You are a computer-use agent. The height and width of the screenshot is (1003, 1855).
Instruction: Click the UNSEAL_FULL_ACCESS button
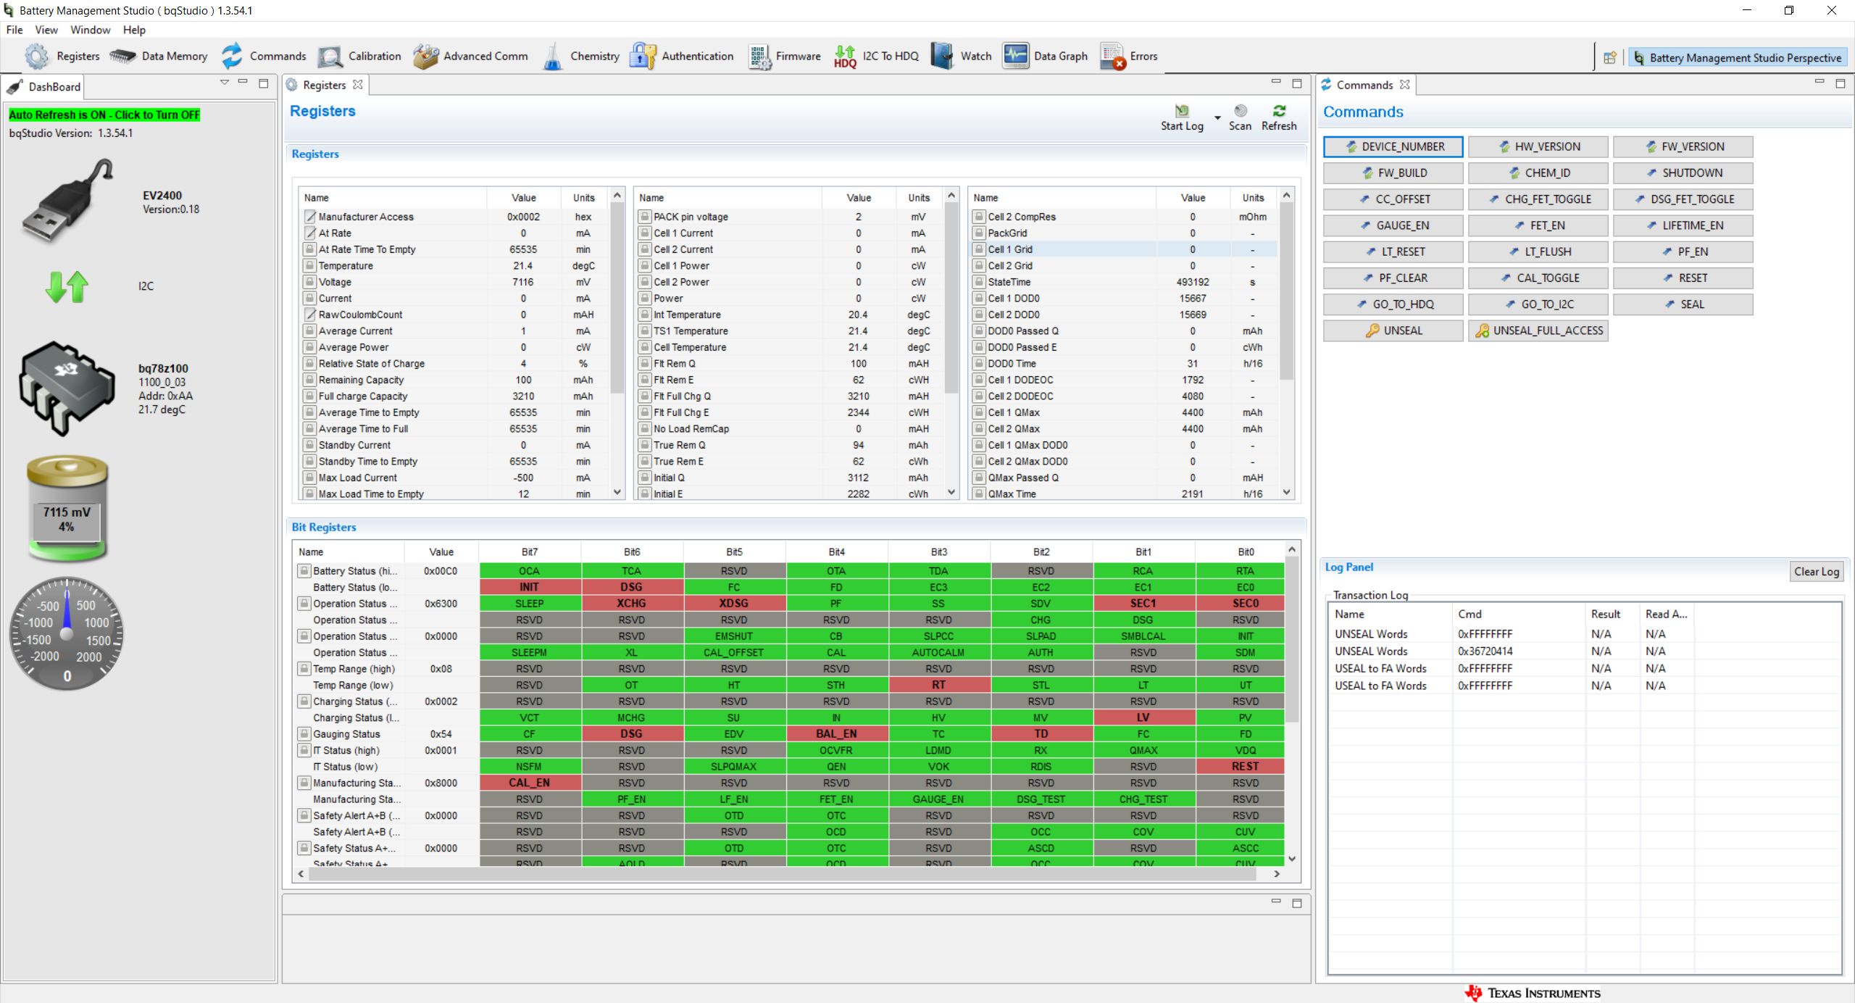tap(1538, 330)
